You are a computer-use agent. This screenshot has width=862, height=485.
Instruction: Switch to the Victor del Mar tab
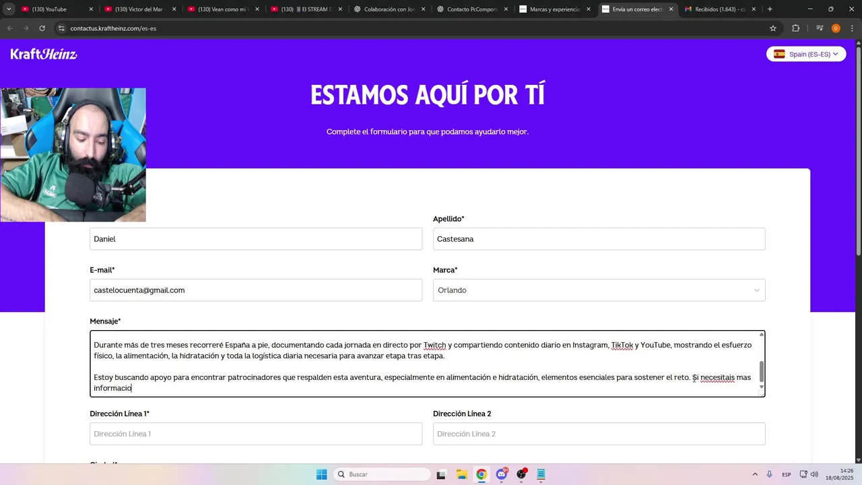pos(139,9)
